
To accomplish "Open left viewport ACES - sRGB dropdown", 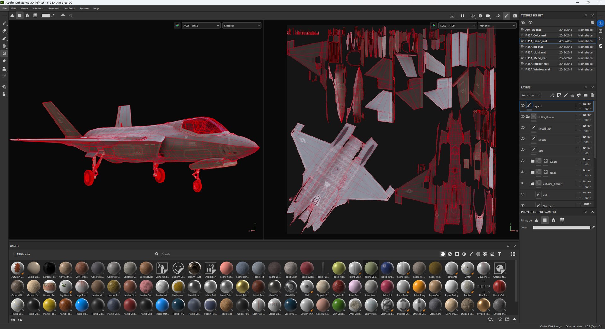I will pyautogui.click(x=201, y=26).
